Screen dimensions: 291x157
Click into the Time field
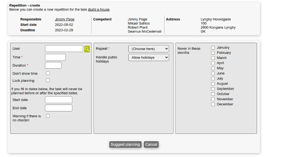(x=55, y=57)
